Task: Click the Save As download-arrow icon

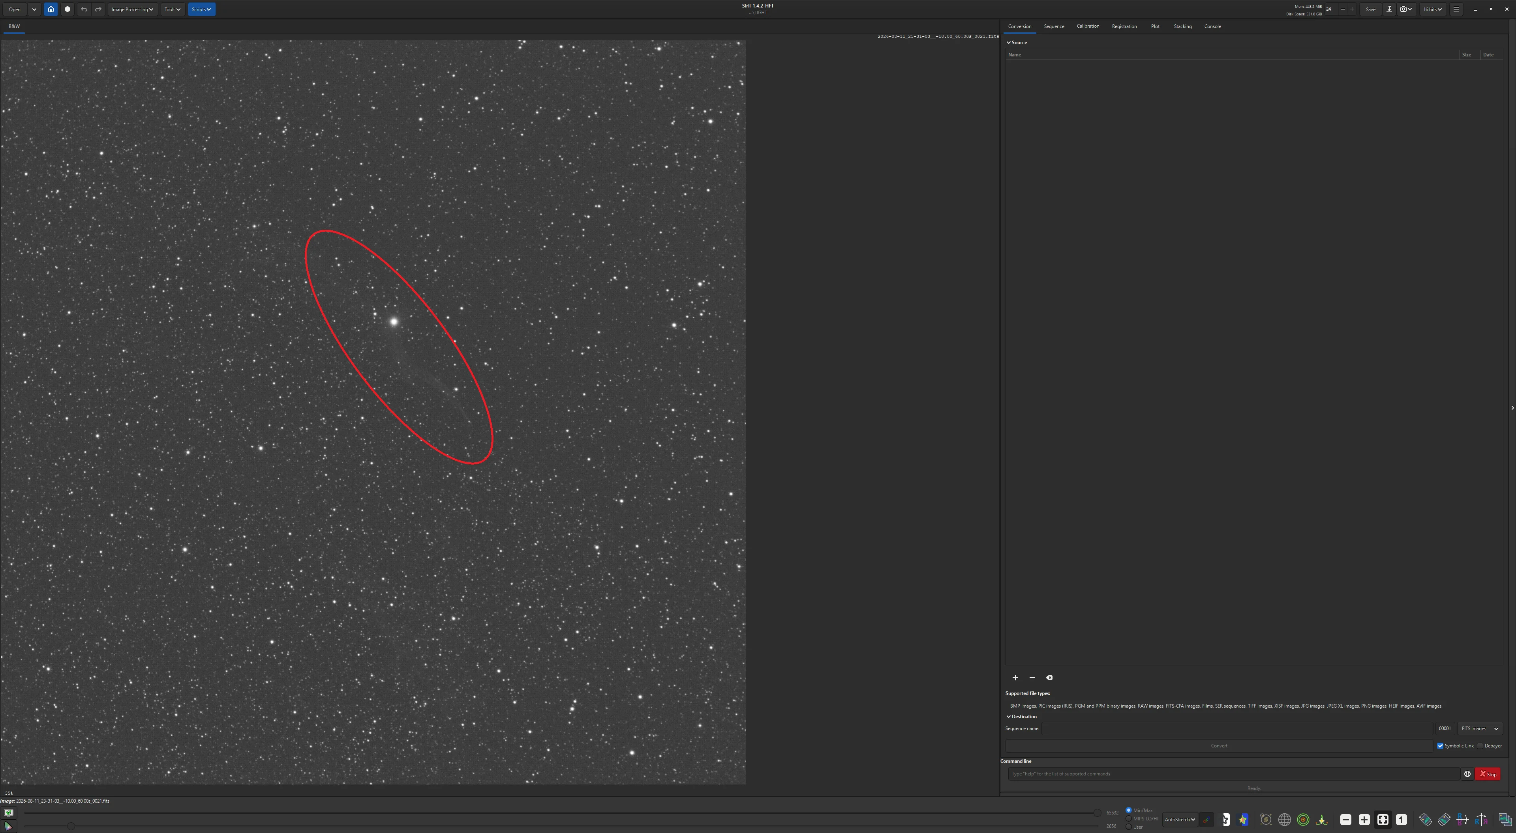Action: 1389,9
